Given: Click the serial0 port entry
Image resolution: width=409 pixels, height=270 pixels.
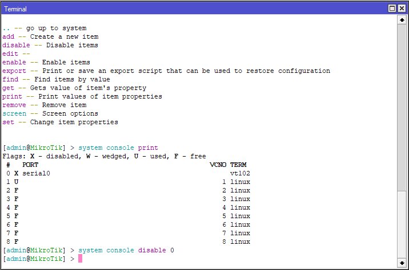Looking at the screenshot, I should coord(36,173).
